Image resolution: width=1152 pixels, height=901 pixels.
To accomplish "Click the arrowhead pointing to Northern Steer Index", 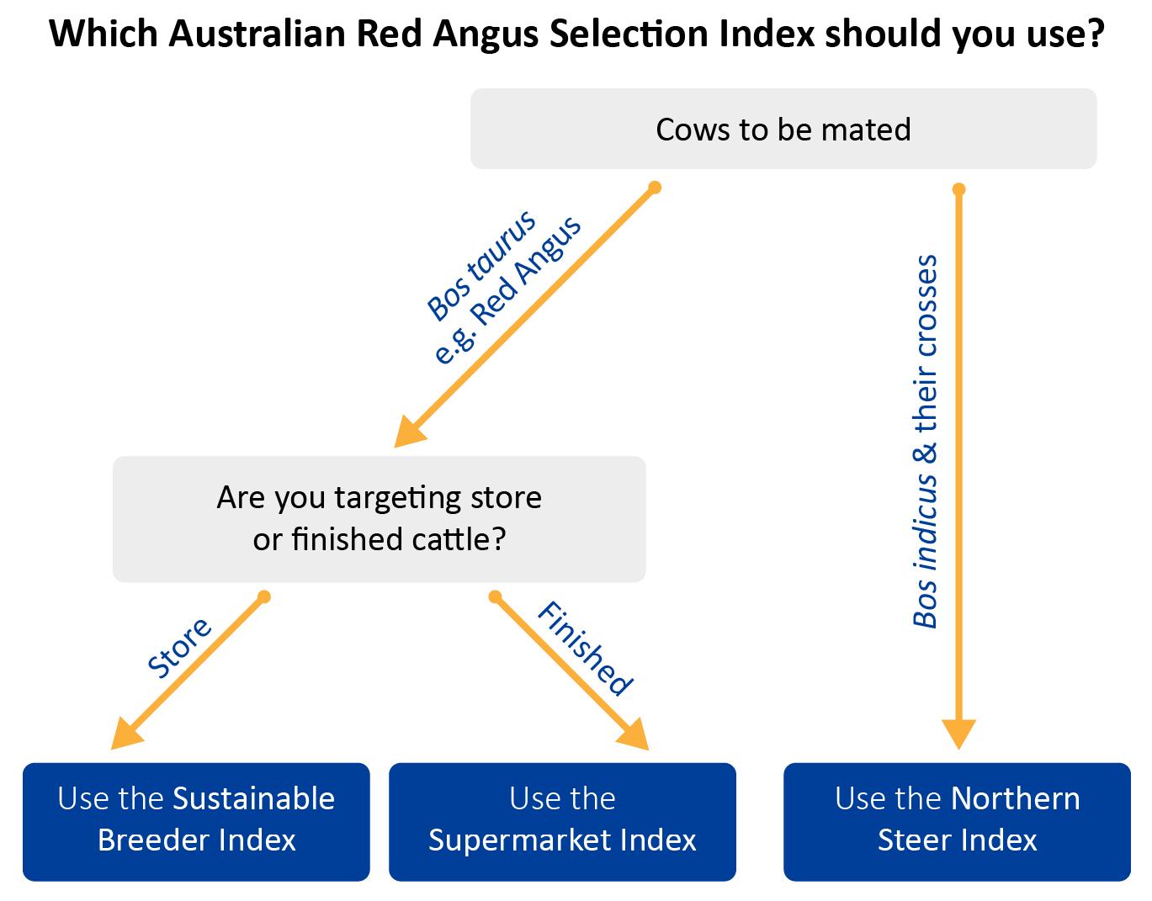I will click(958, 734).
